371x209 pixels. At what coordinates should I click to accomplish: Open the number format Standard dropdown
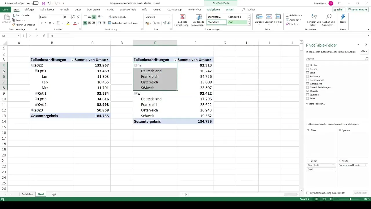click(170, 17)
